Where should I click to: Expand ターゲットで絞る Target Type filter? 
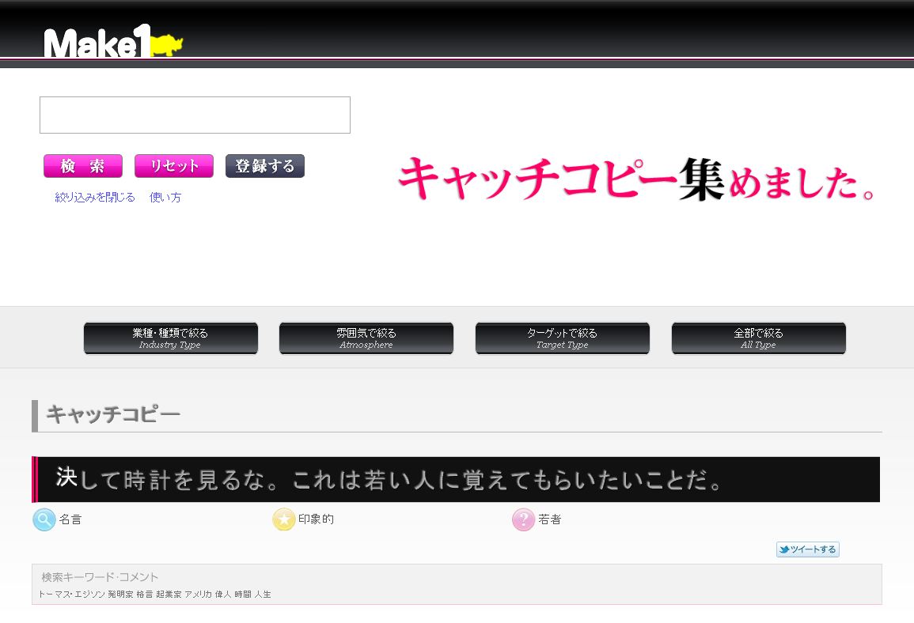pos(563,338)
